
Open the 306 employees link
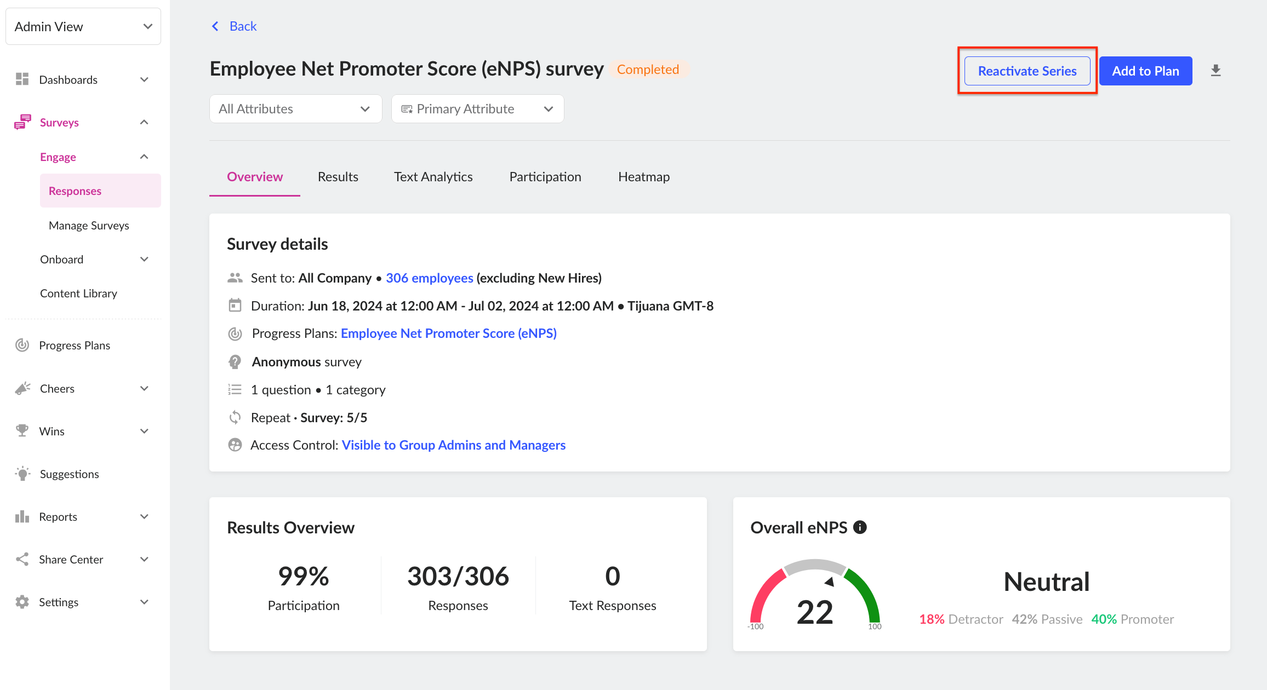click(430, 278)
